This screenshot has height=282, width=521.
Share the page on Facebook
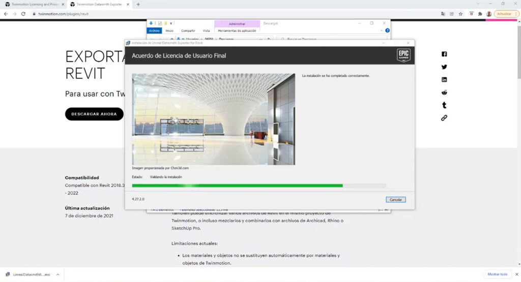point(444,54)
